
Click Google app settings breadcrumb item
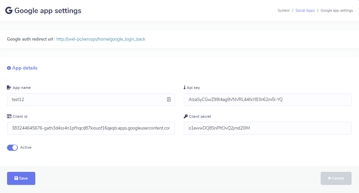(x=336, y=10)
